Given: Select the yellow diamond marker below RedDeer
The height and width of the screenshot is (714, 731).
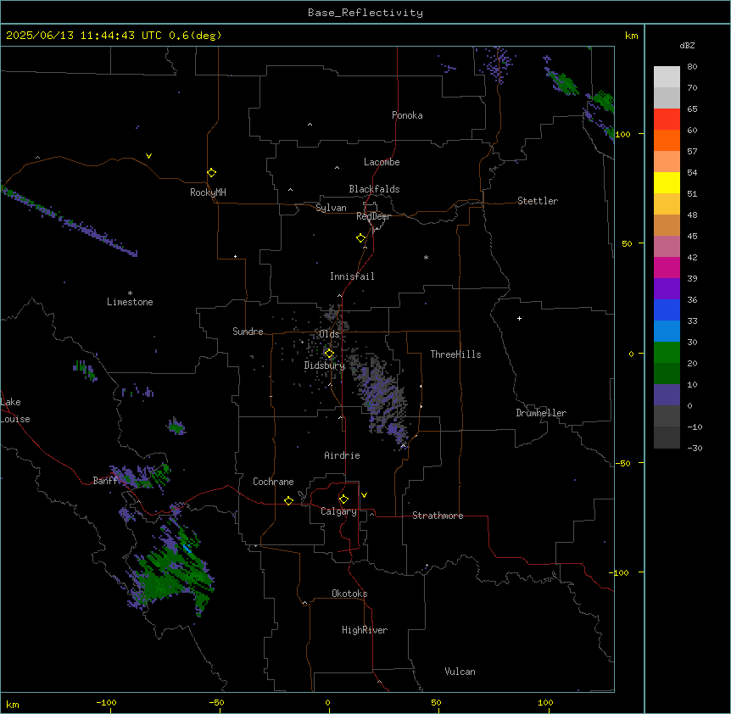Looking at the screenshot, I should (x=361, y=238).
